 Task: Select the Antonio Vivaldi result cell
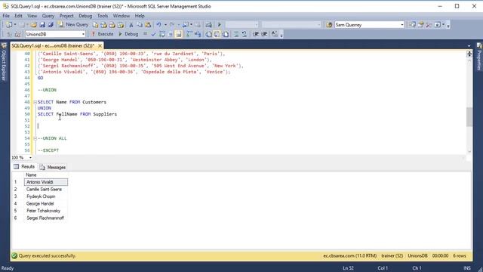pyautogui.click(x=46, y=182)
